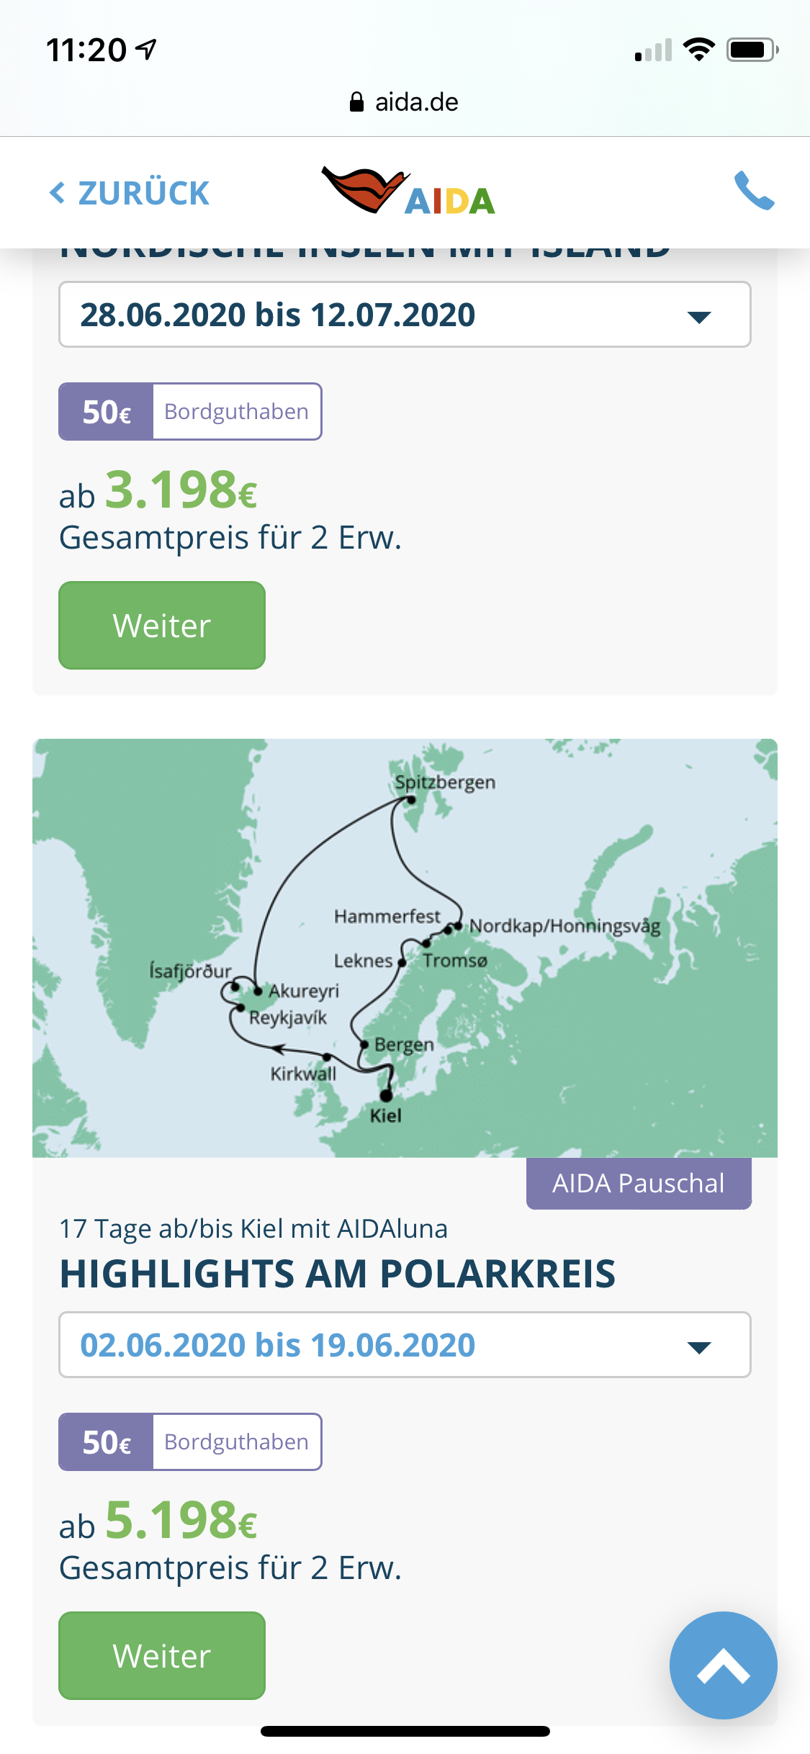810x1754 pixels.
Task: Click the AIDA logo
Action: [x=408, y=192]
